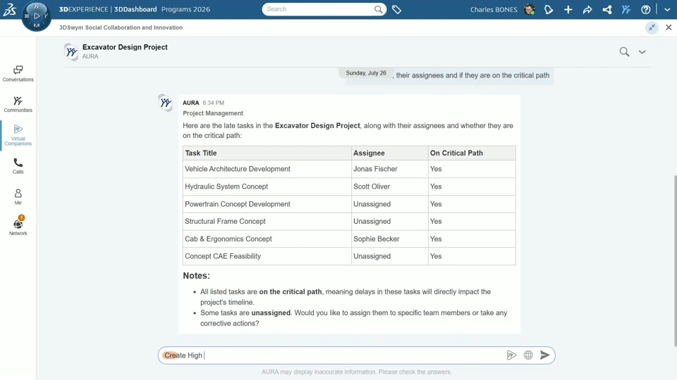Click the Me profile sidebar item
Screen dimensions: 677x380
coord(18,196)
